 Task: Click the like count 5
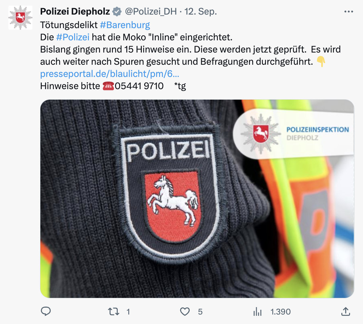coord(200,312)
